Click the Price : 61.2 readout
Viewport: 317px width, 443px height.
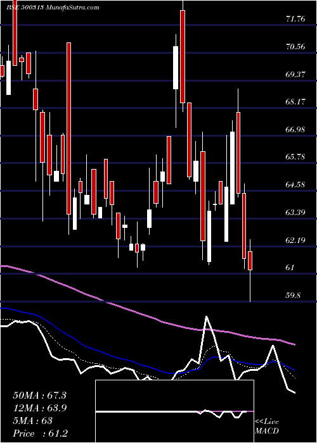(x=40, y=434)
